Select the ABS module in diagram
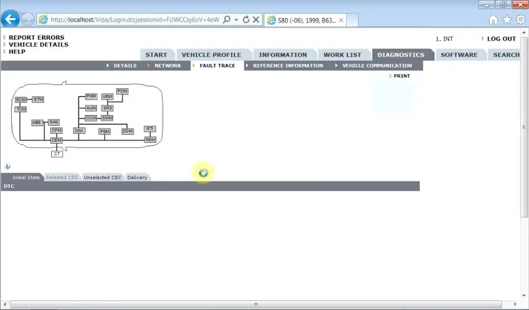Image resolution: width=529 pixels, height=310 pixels. [37, 123]
